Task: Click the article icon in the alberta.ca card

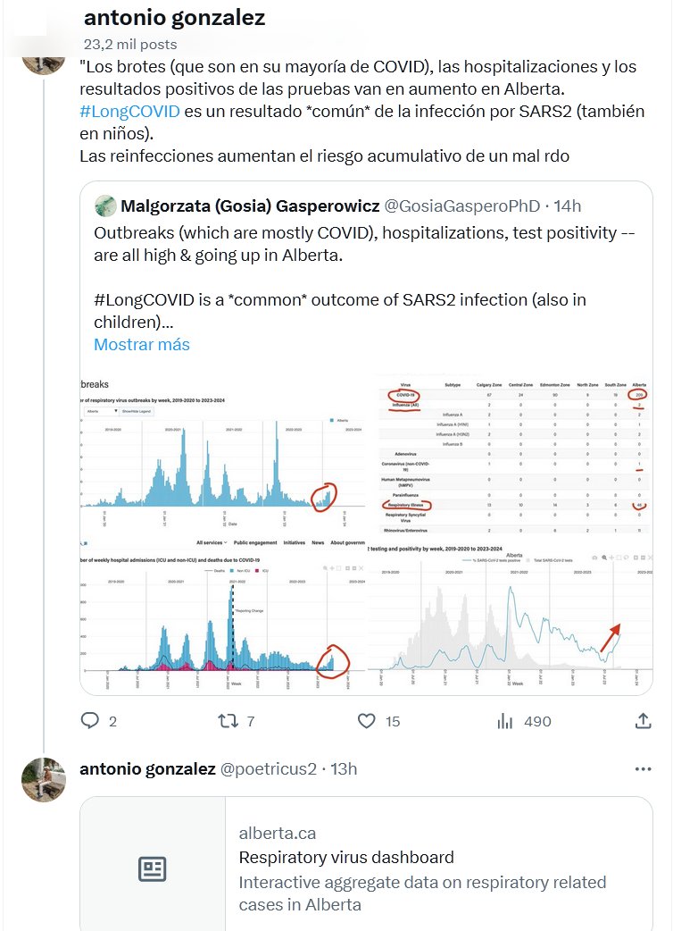Action: pyautogui.click(x=153, y=868)
